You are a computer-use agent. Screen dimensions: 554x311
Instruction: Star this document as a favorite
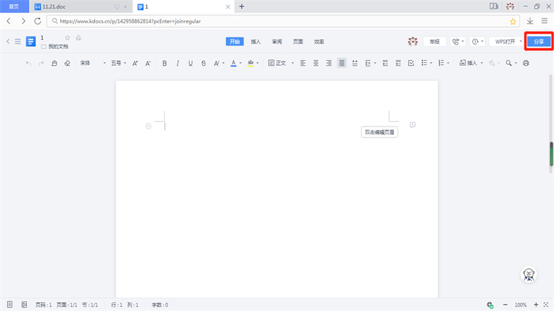click(67, 37)
